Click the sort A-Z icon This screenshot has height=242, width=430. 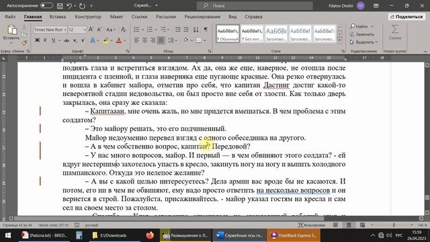point(196,30)
